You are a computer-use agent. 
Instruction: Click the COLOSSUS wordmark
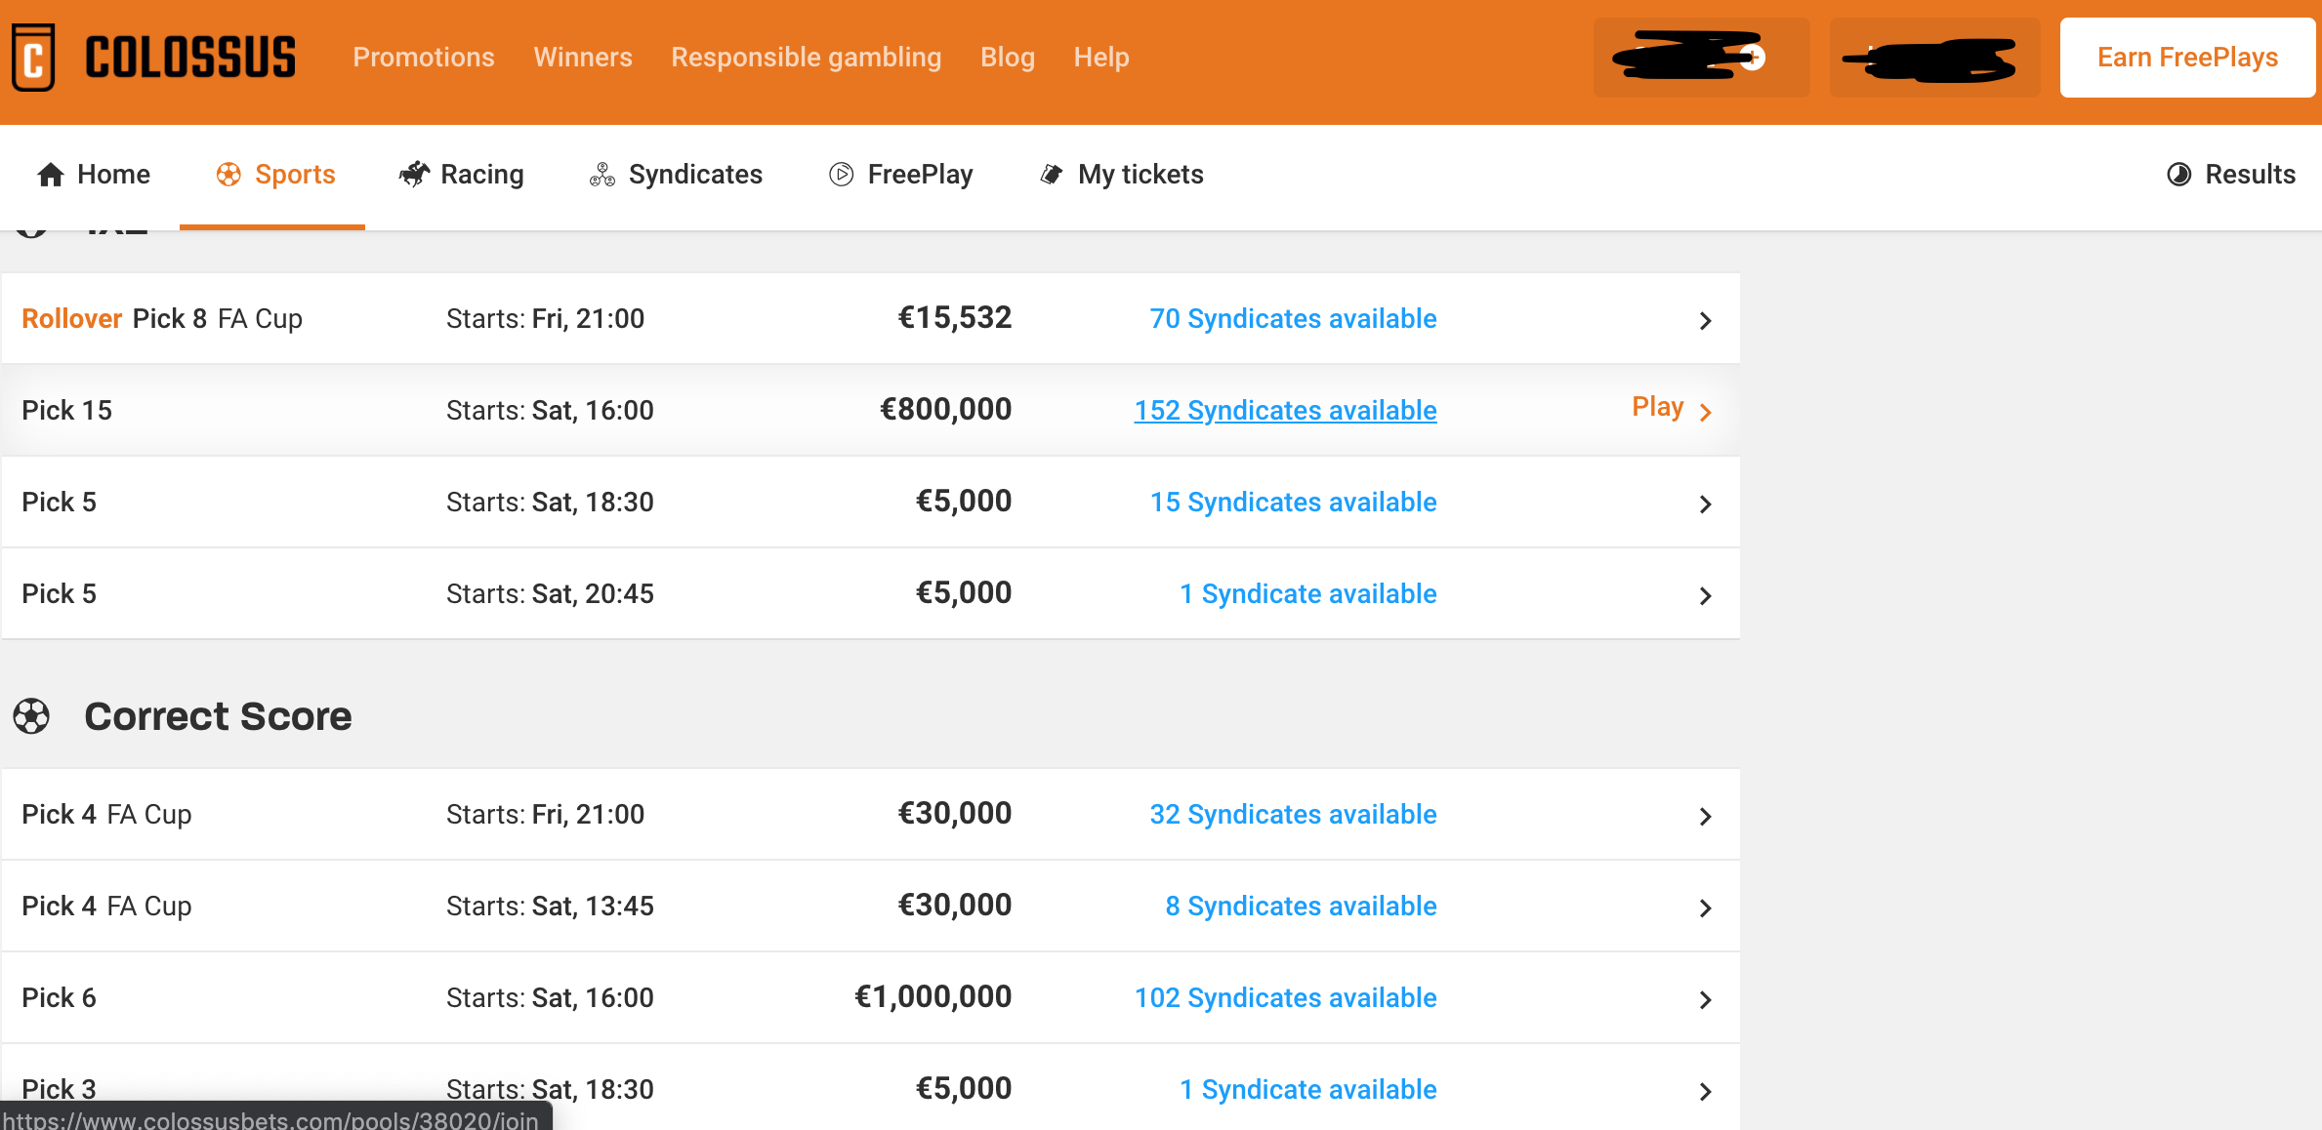pyautogui.click(x=190, y=57)
